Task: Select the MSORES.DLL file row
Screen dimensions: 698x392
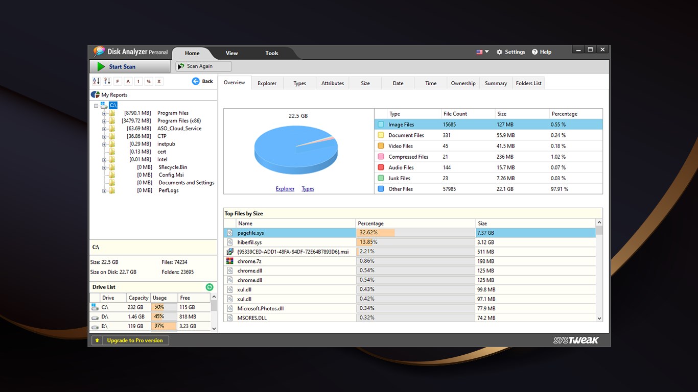Action: pyautogui.click(x=410, y=318)
